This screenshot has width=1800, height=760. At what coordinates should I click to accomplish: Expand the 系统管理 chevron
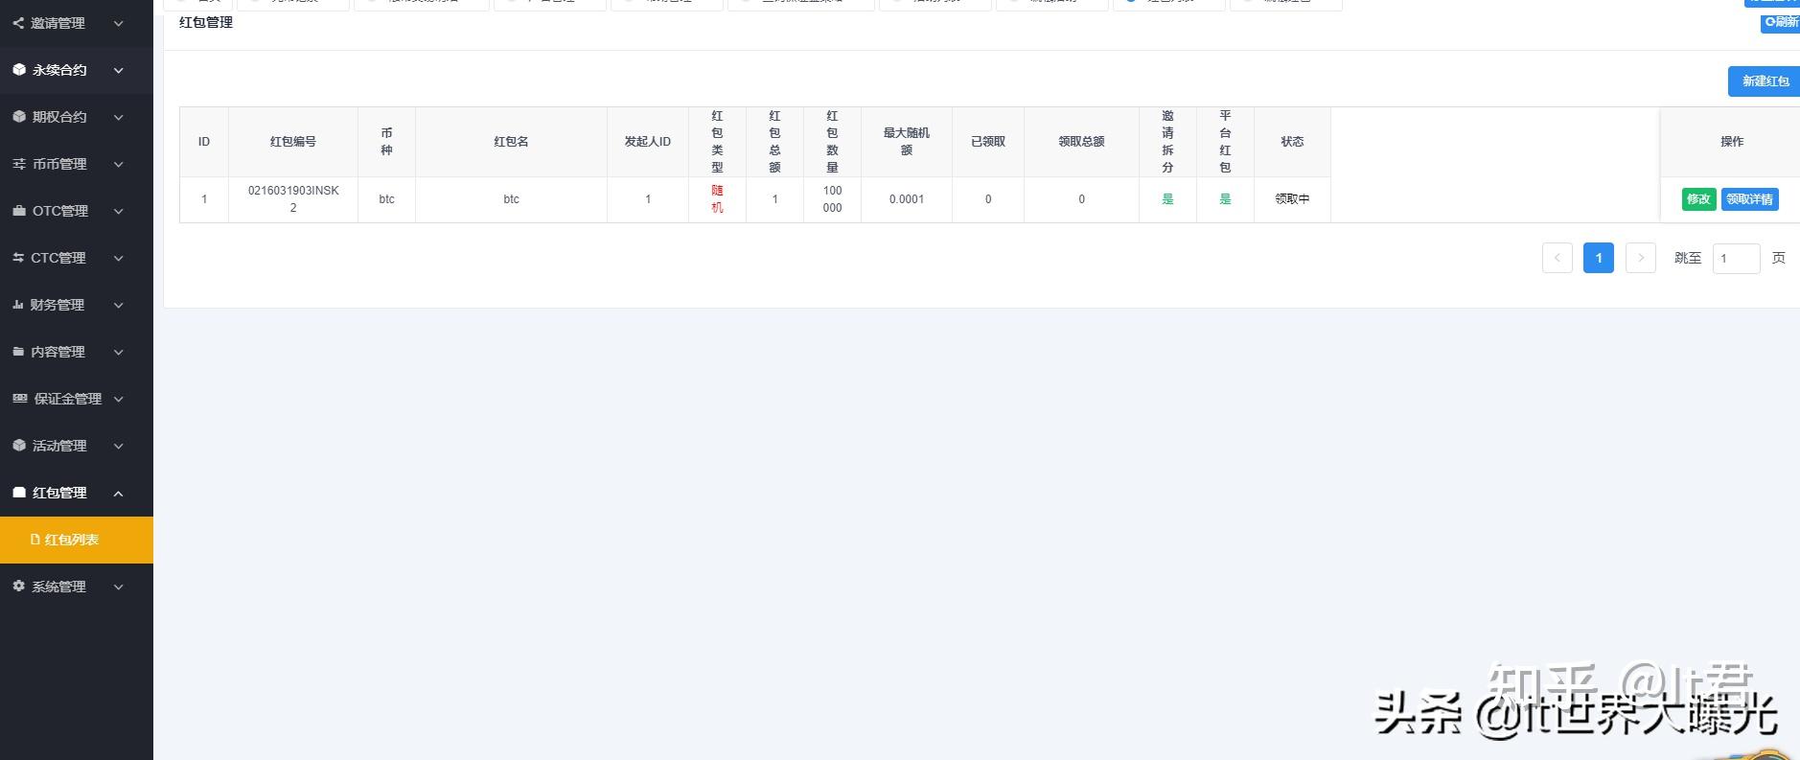(x=119, y=587)
